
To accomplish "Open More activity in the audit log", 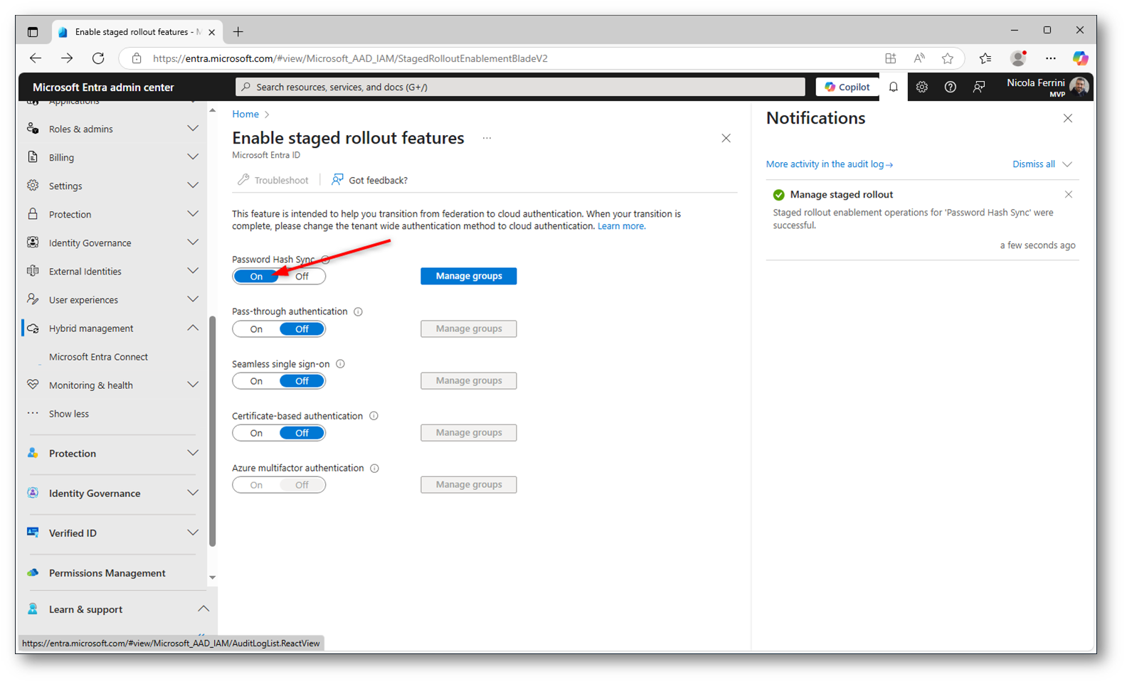I will [829, 164].
